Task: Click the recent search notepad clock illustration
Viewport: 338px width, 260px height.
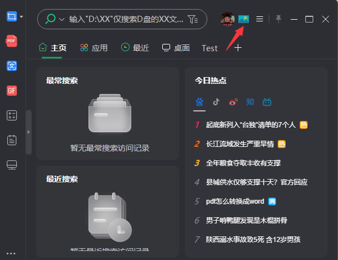Action: [x=110, y=217]
